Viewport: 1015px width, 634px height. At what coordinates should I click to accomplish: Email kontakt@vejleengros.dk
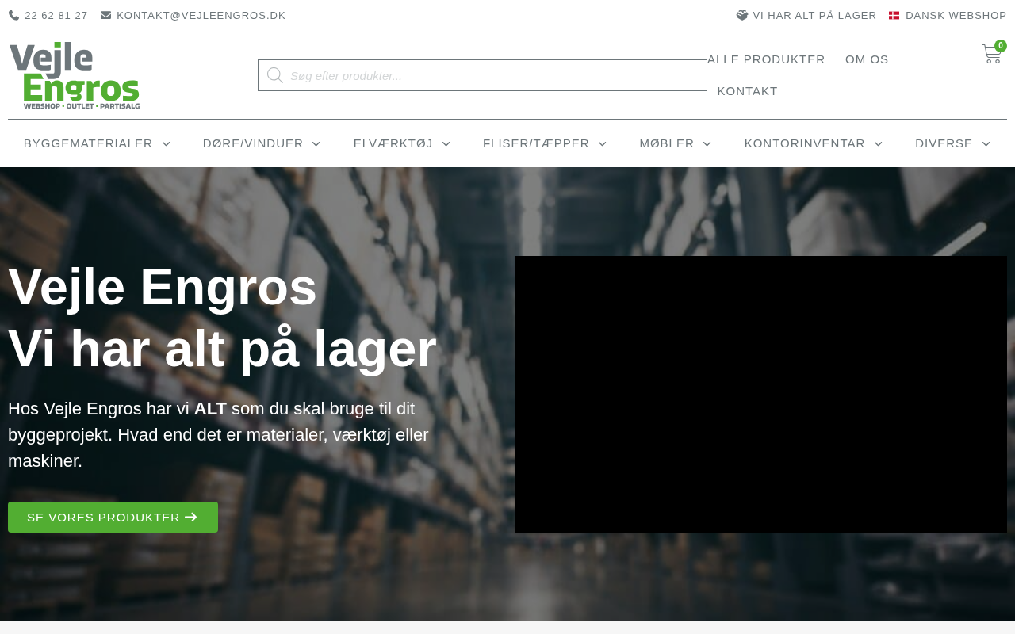point(201,16)
